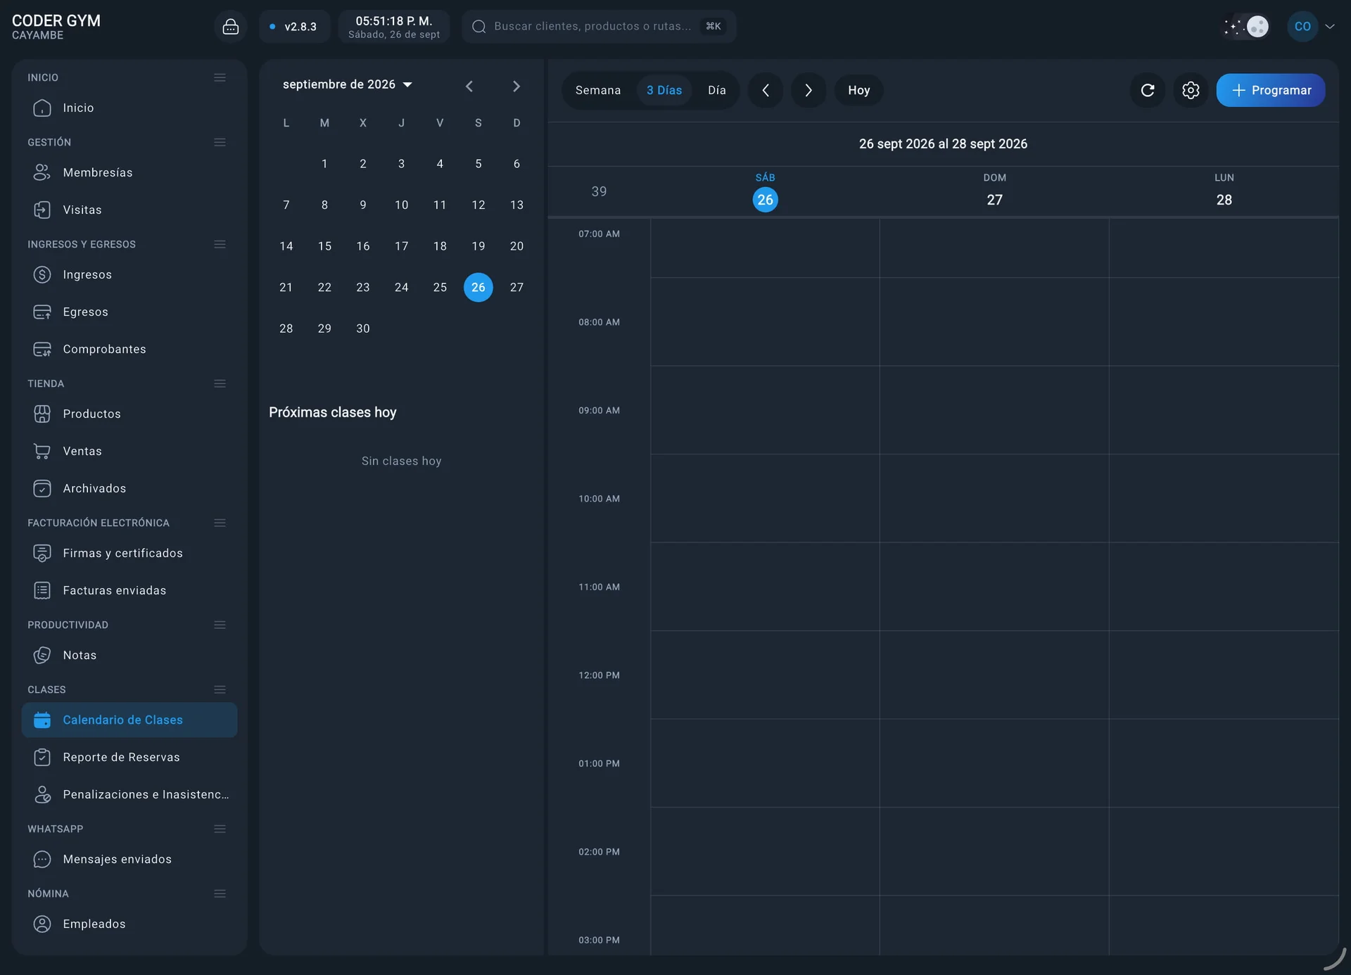Click the v2.8.3 version badge
Viewport: 1351px width, 975px height.
[294, 27]
